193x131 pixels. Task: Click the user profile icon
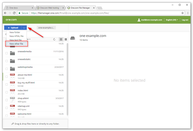139,20
